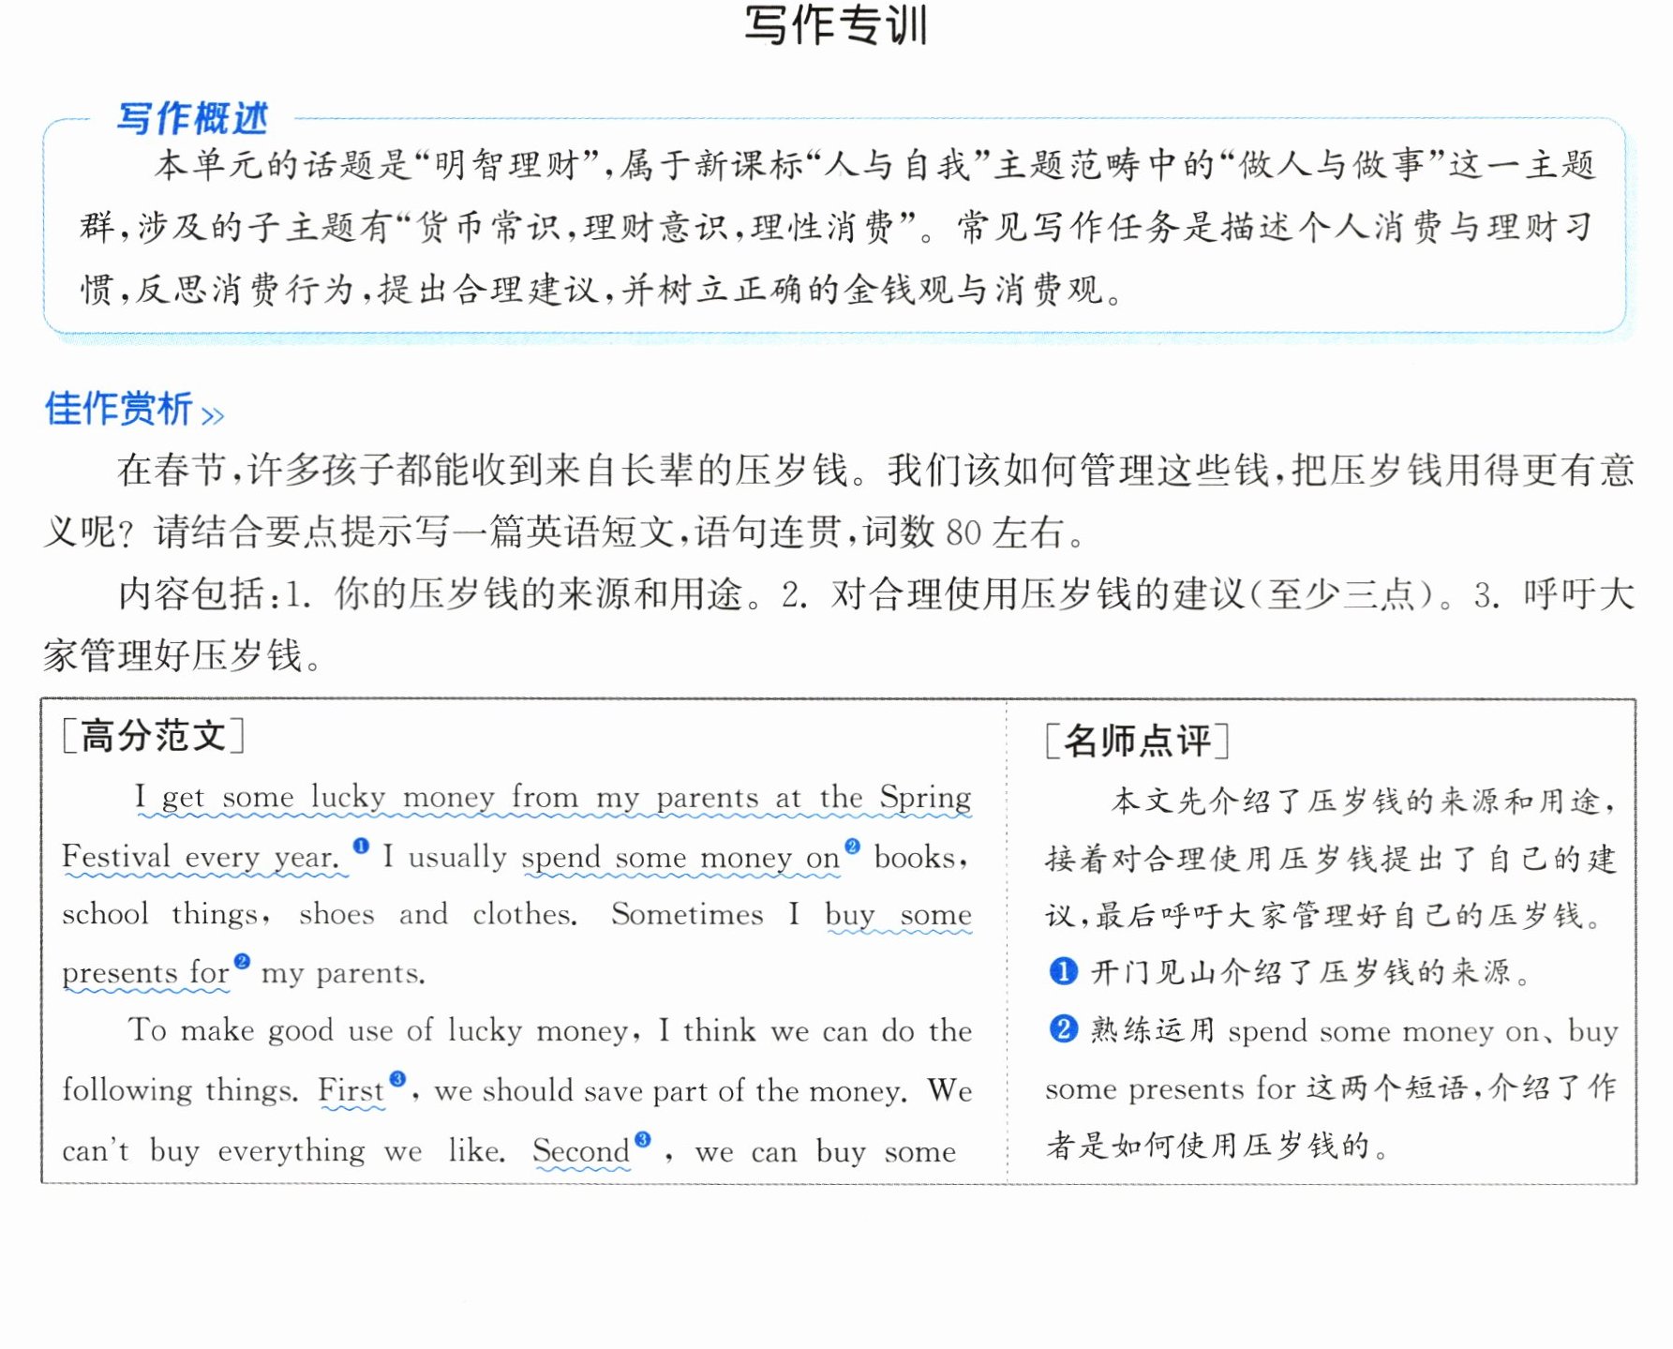Click numbered bullet 2 in teacher comments
Screen dimensions: 1673x1349
(x=1063, y=1029)
